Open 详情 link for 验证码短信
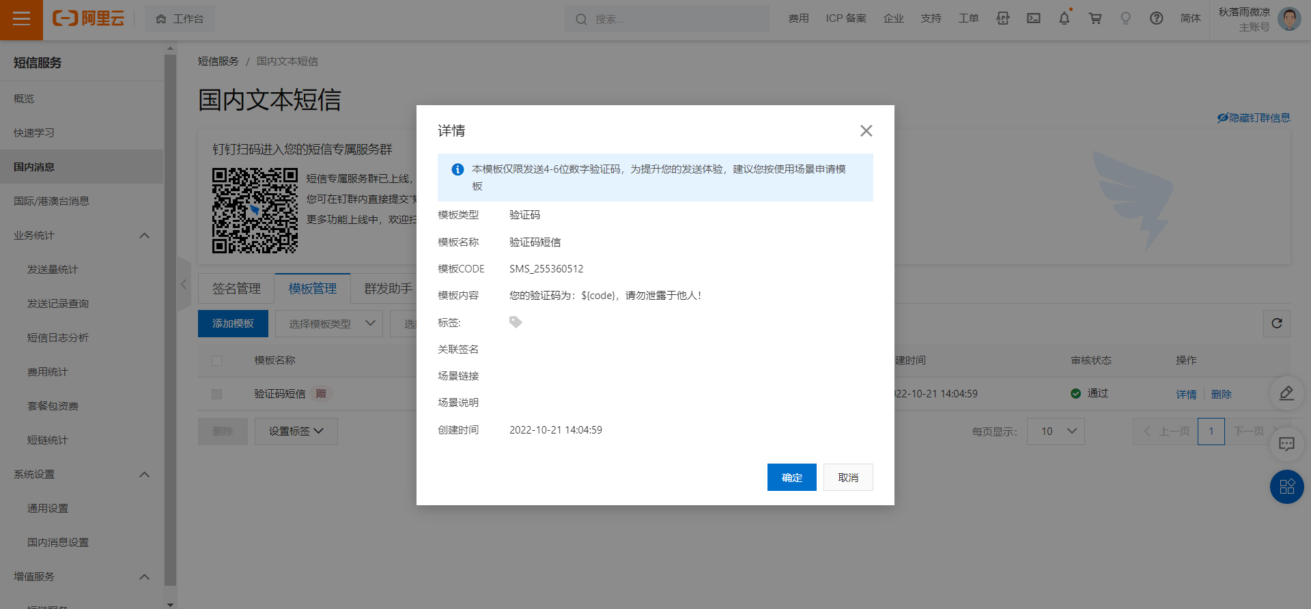1311x609 pixels. [1186, 394]
